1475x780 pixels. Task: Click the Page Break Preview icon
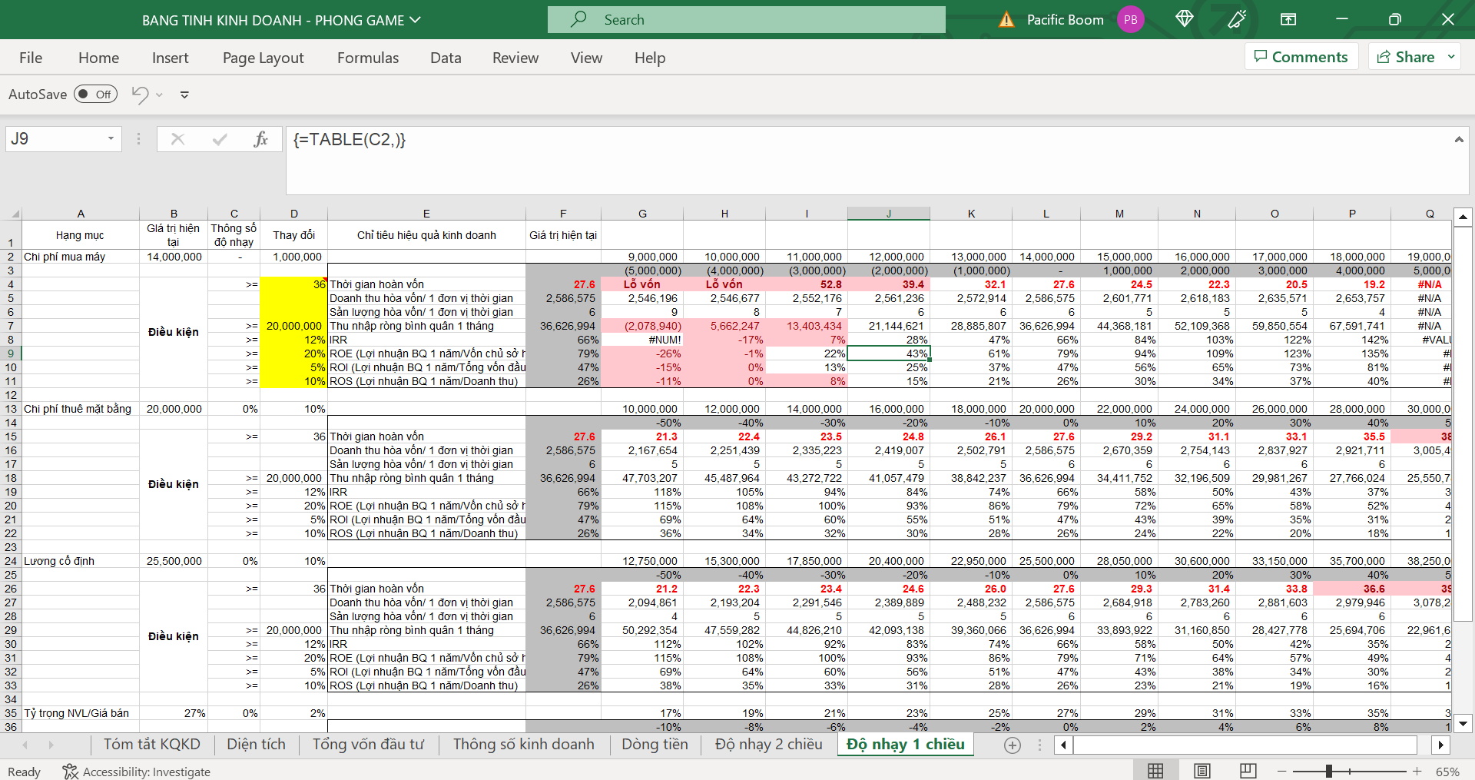[1248, 771]
